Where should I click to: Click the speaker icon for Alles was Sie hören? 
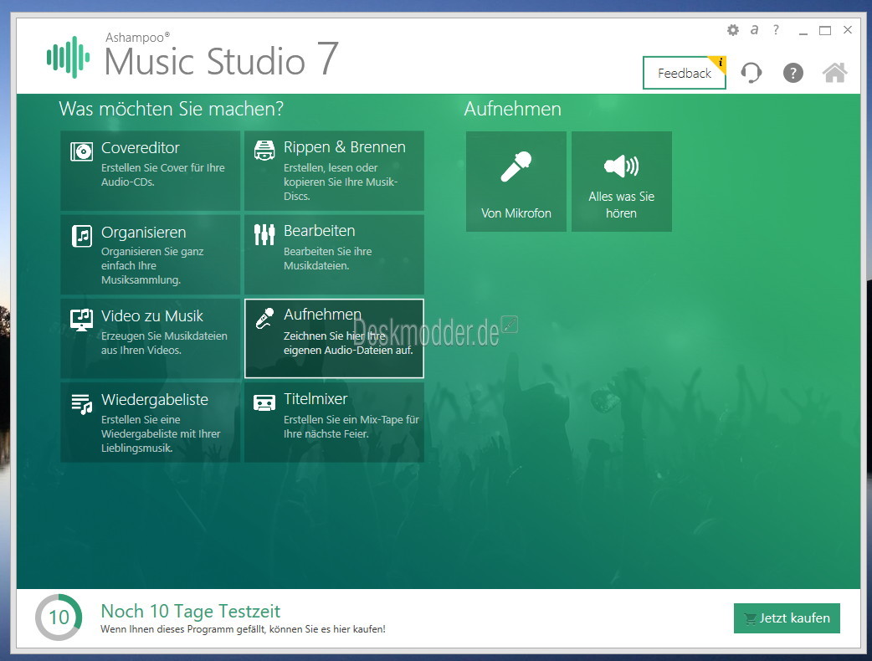coord(621,166)
